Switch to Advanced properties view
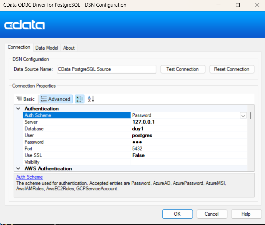The image size is (265, 225). coord(56,99)
